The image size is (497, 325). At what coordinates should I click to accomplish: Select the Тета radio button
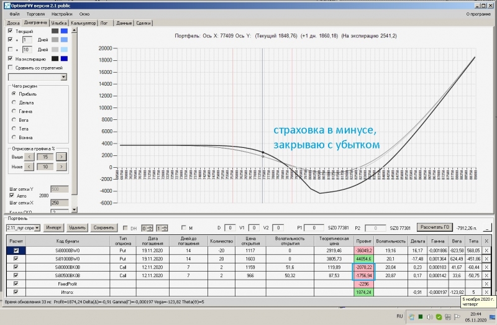pyautogui.click(x=14, y=129)
